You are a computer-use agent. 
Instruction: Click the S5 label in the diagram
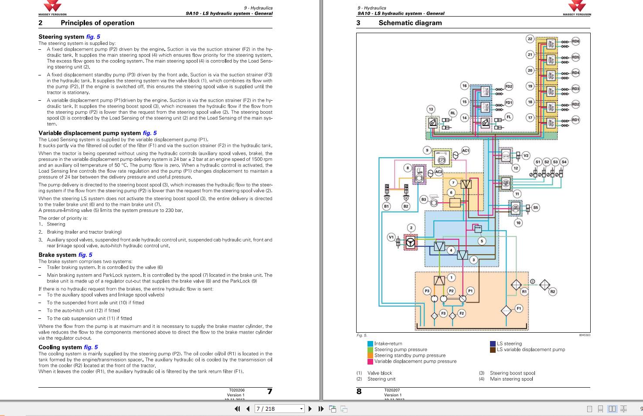point(536,208)
